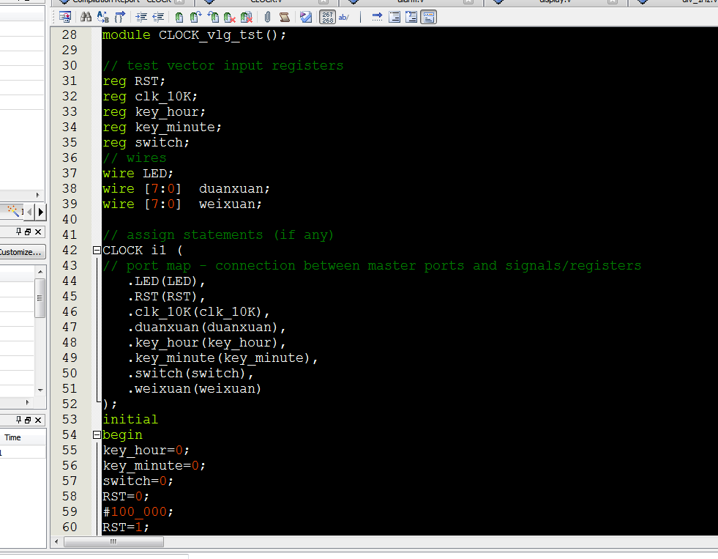Click the Customize... button
718x559 pixels.
pos(21,252)
